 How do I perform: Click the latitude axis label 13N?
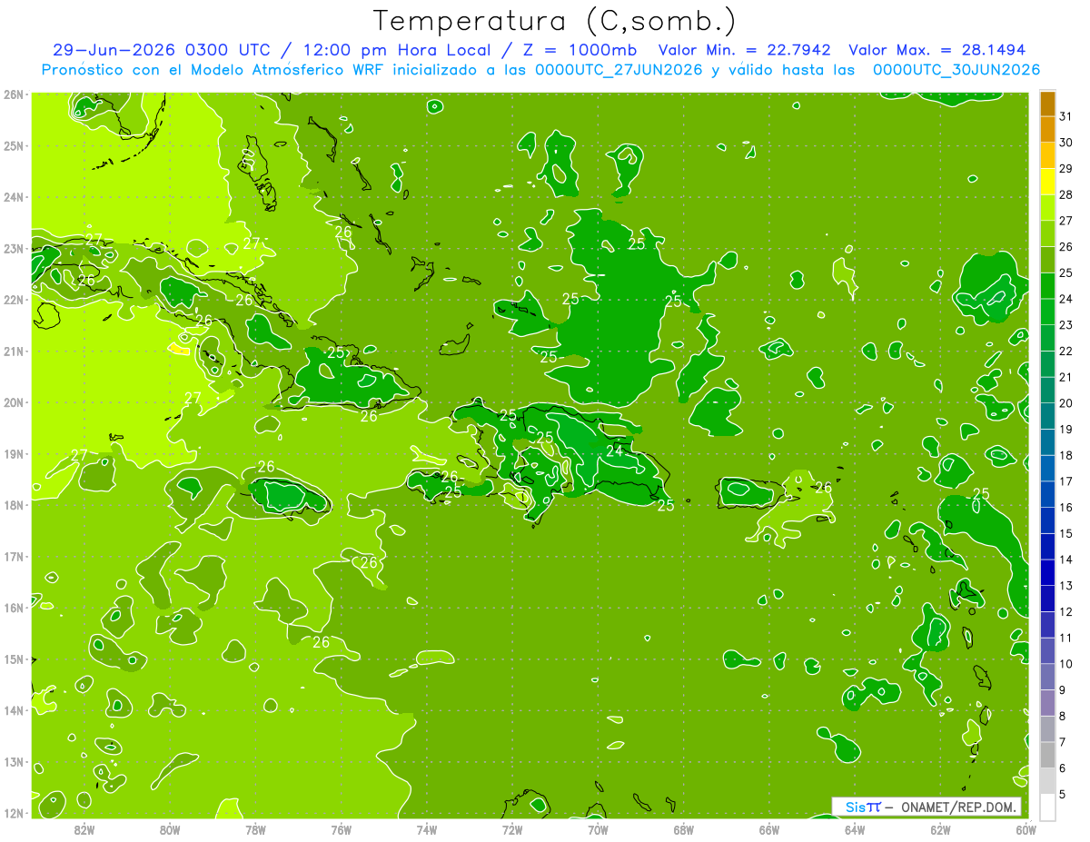(x=14, y=762)
